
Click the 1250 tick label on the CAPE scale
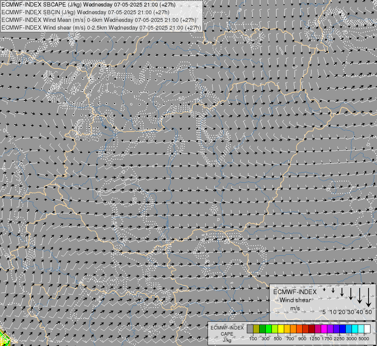pos(315,339)
